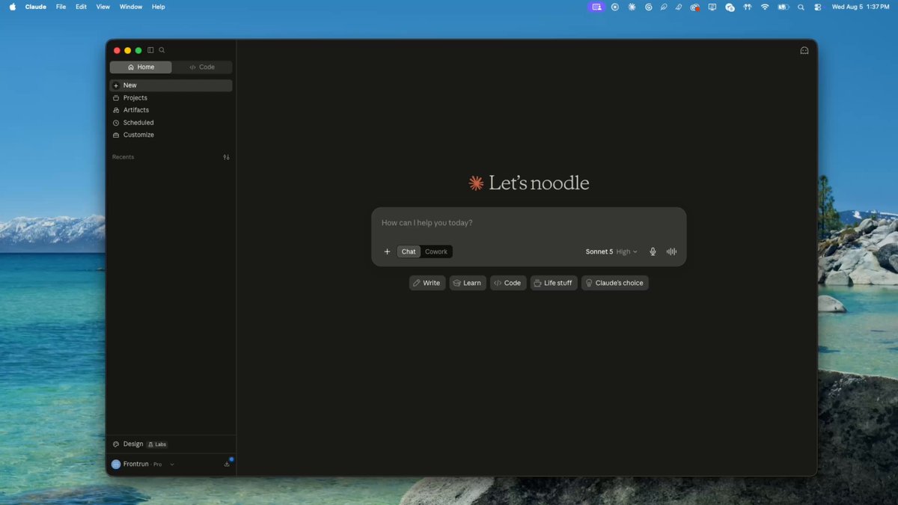Switch to the Code tab in sidebar
The image size is (898, 505).
[202, 67]
